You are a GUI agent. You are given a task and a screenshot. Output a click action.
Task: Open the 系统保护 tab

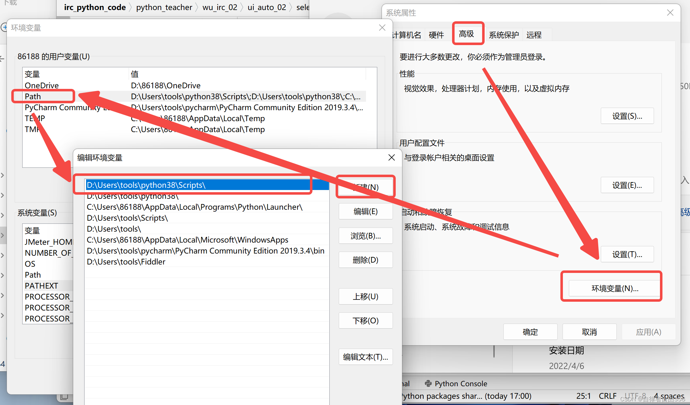[x=503, y=35]
